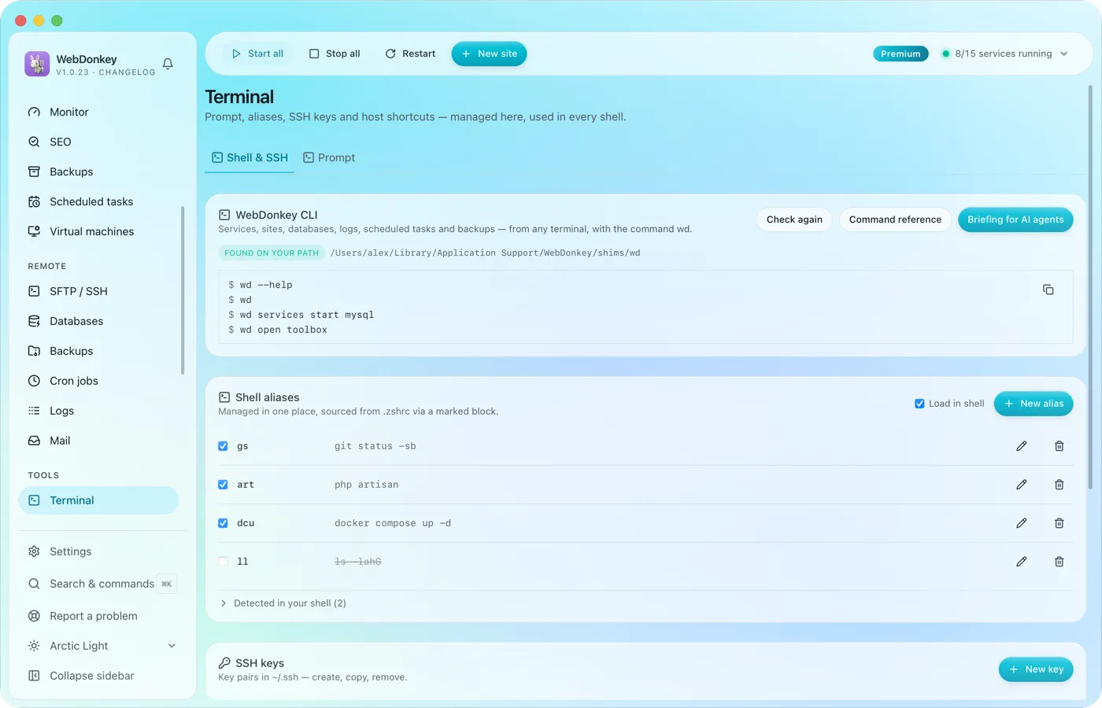Open SFTP / SSH section

98,291
